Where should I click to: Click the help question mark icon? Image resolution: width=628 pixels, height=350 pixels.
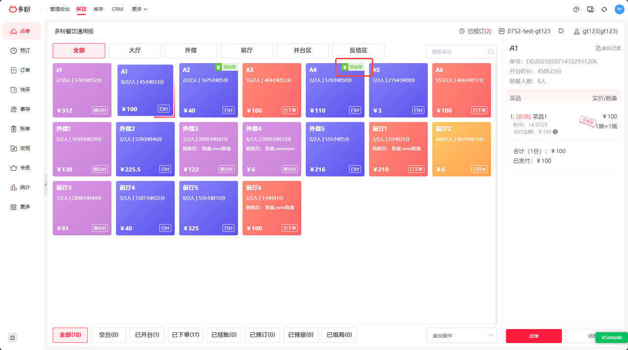(576, 9)
